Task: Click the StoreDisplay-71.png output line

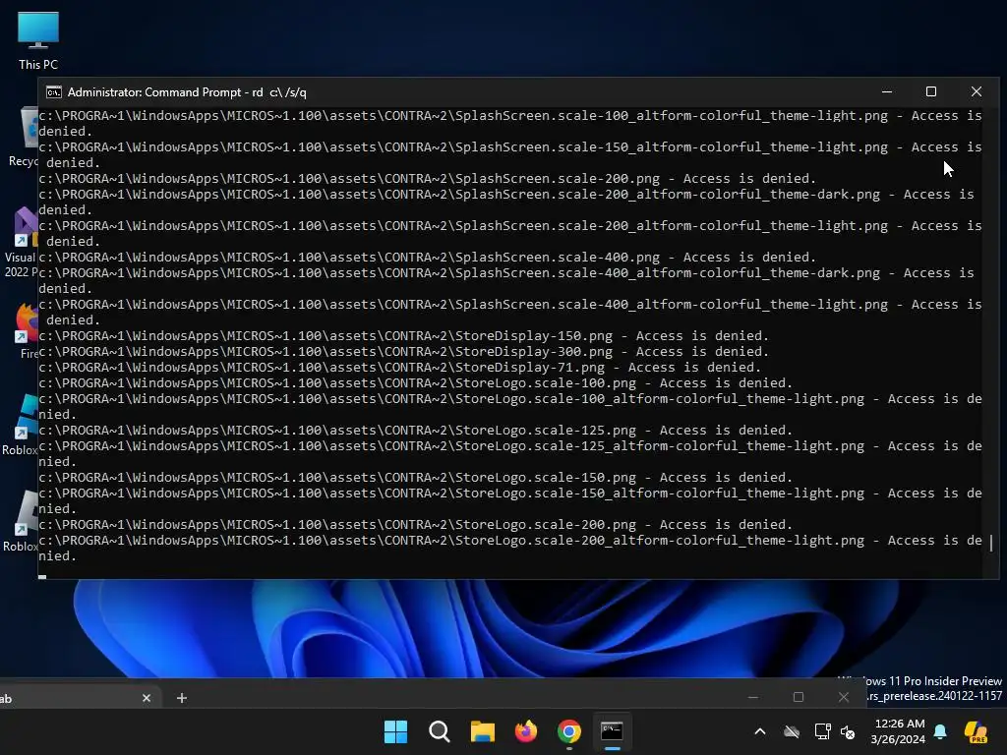Action: [x=399, y=368]
